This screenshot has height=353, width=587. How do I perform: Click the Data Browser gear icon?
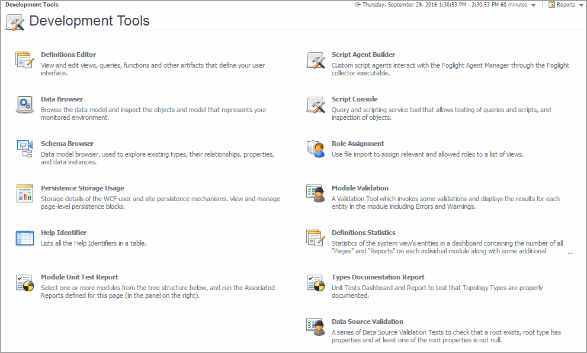pos(25,104)
